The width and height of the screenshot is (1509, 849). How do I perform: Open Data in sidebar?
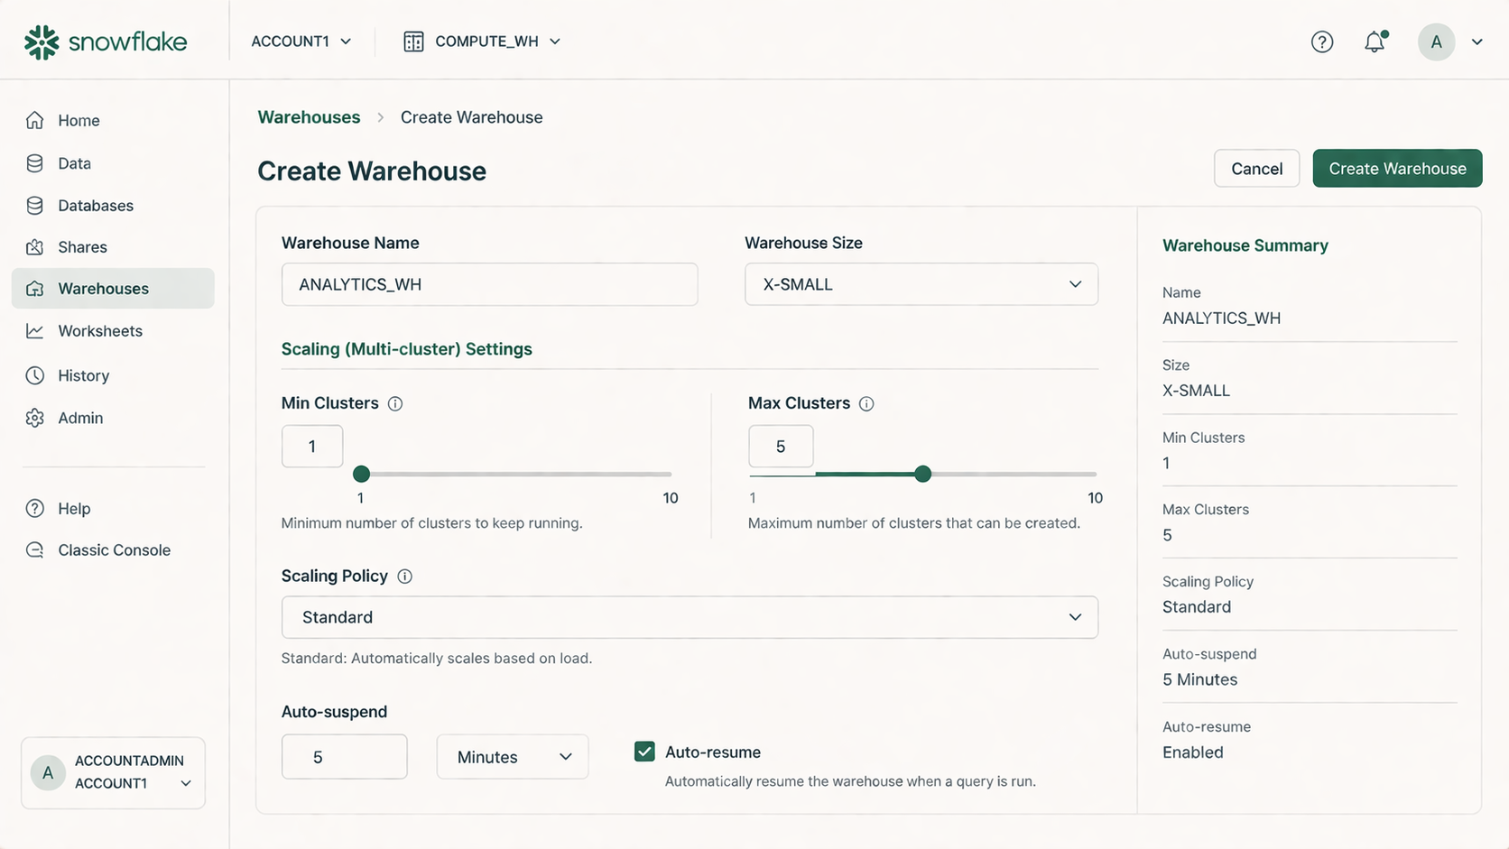(113, 163)
